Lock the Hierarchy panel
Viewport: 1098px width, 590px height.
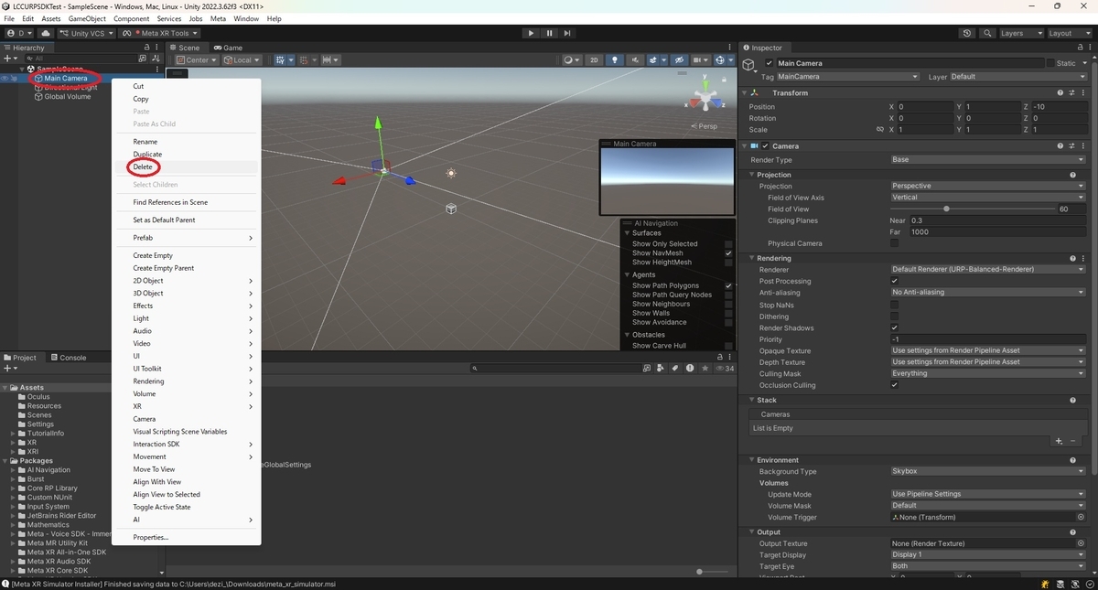tap(146, 48)
